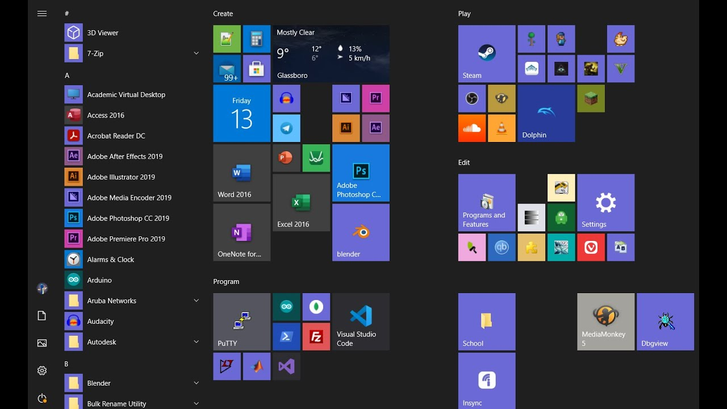Open Visual Studio Code tile
The width and height of the screenshot is (727, 409).
(x=361, y=321)
